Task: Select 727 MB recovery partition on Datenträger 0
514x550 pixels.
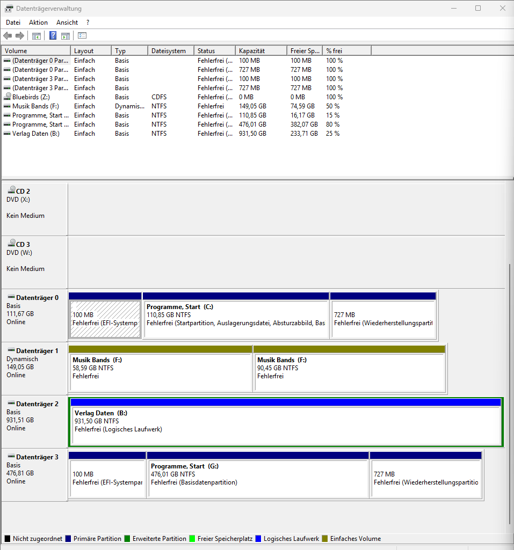Action: [383, 316]
